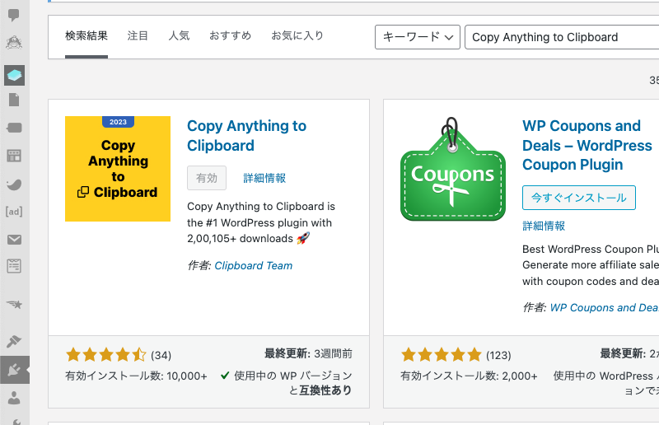659x425 pixels.
Task: Open the table layout icon in the sidebar
Action: pyautogui.click(x=14, y=156)
